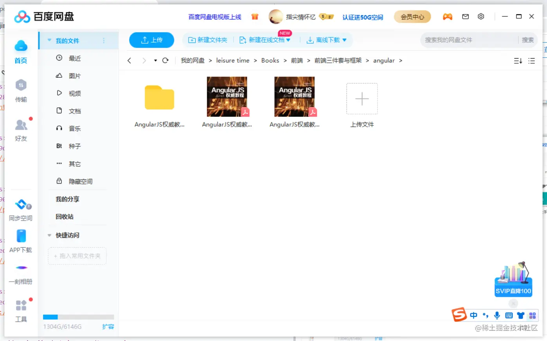Open 百度网盘电视版上线 announcement link

pos(215,17)
